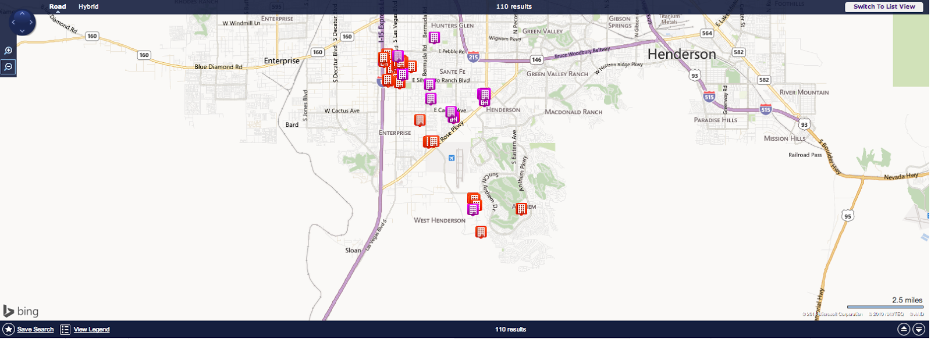
Task: Click the bottom 110 results text
Action: coord(510,330)
